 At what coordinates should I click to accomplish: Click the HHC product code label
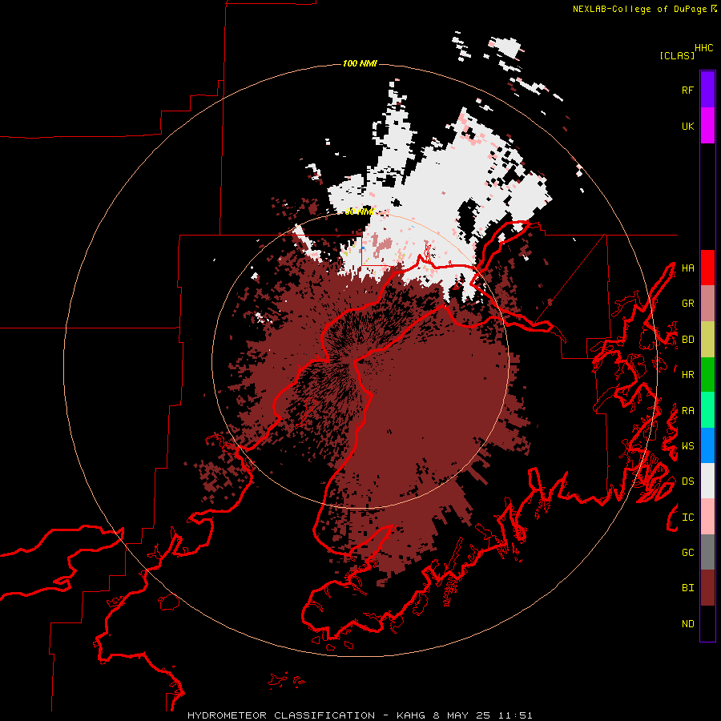(703, 48)
